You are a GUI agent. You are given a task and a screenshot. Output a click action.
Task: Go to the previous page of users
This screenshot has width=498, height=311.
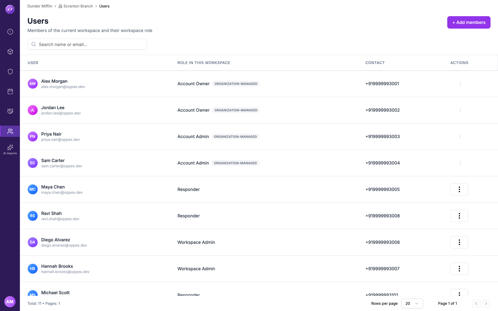476,304
